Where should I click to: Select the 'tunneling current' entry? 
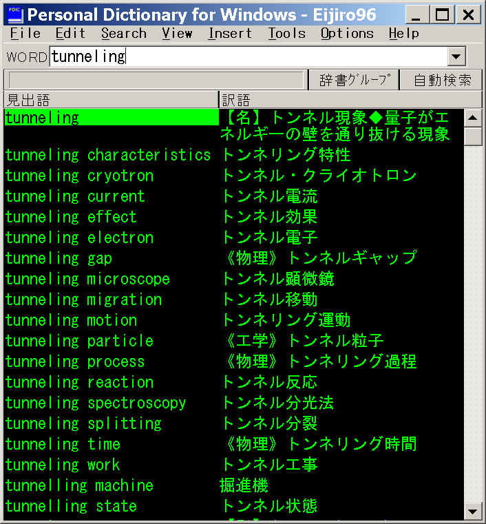[75, 196]
